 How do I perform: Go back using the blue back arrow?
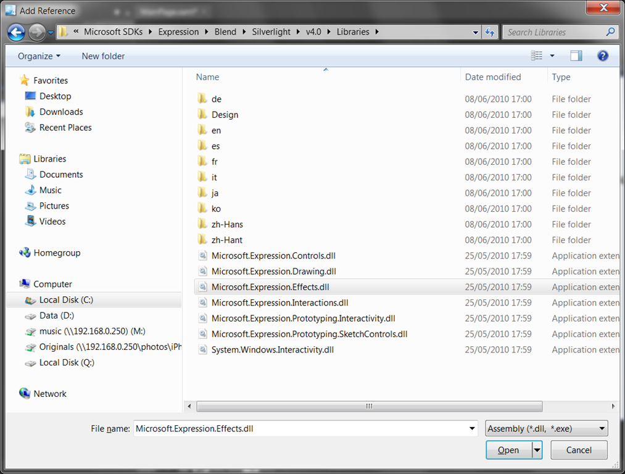[x=16, y=32]
